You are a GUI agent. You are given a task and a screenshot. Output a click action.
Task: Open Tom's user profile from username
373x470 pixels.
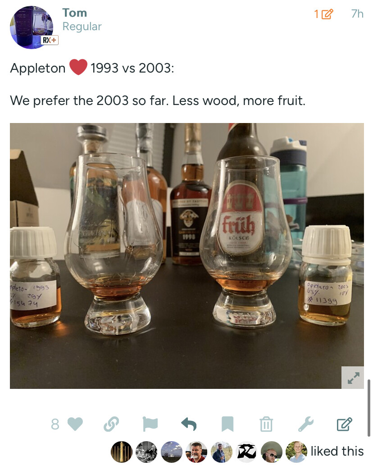coord(75,13)
